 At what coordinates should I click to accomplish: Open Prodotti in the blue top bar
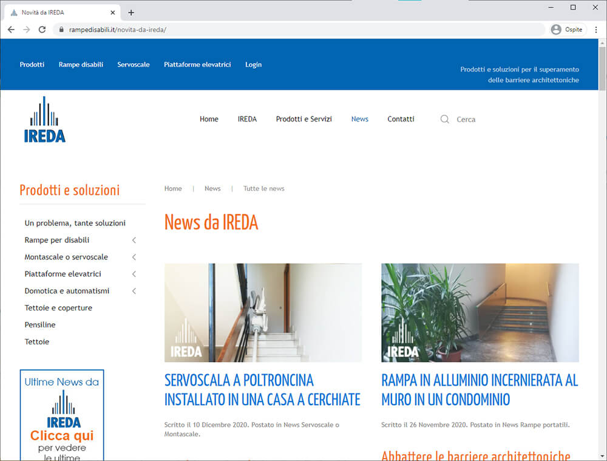point(32,65)
